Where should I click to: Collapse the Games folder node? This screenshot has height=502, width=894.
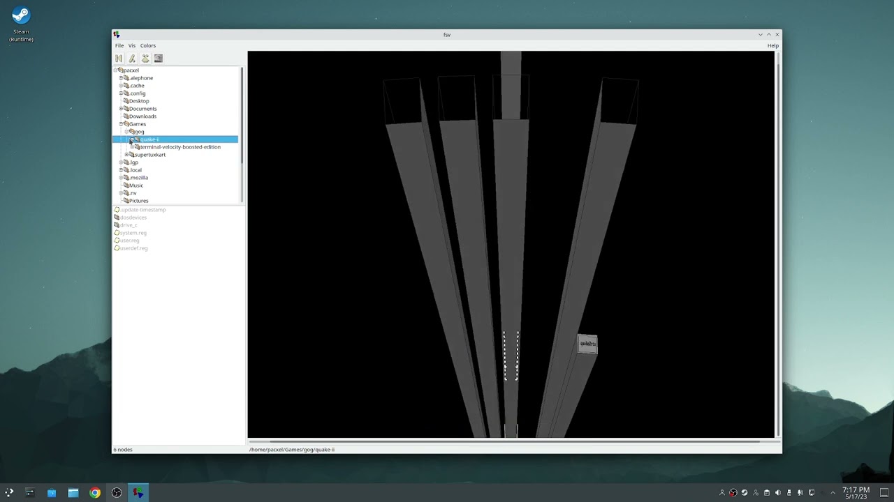coord(121,124)
